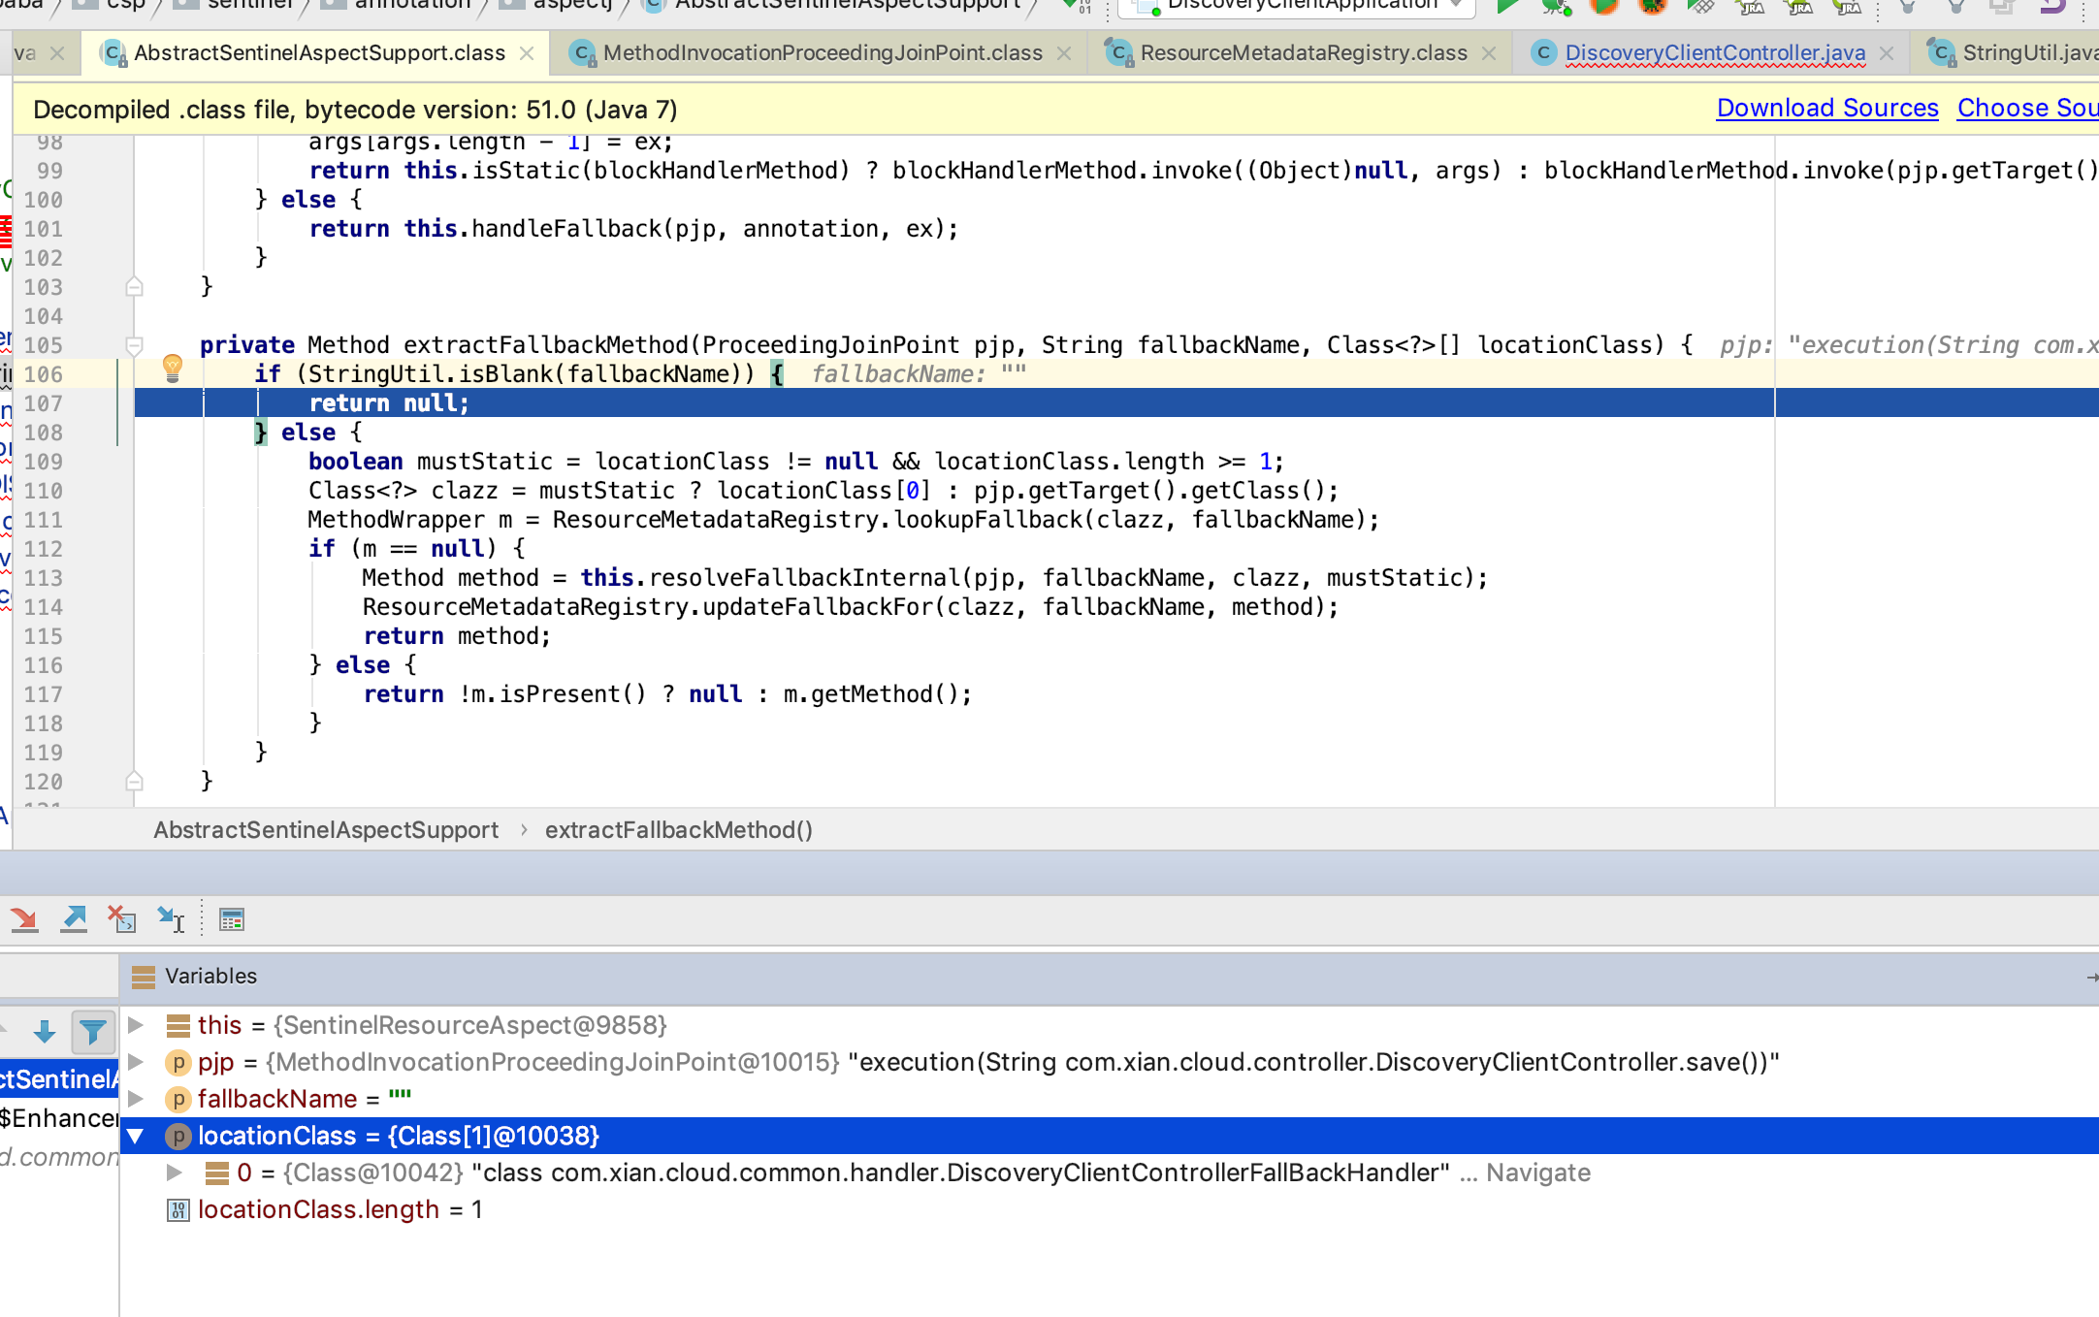Select the $Enhancer stack frame in Frames list
This screenshot has height=1317, width=2099.
click(59, 1118)
